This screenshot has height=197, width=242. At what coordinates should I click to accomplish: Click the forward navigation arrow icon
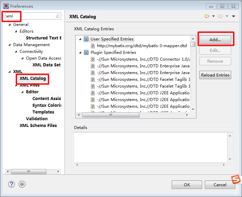[220, 16]
